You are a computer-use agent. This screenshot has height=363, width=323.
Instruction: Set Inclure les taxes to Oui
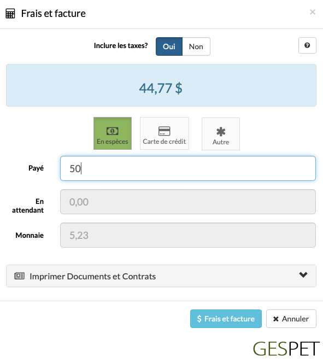169,46
